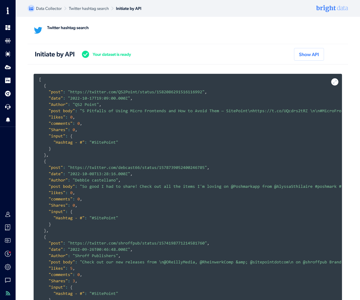Open the message ticket icon in the sidebar

8,241
